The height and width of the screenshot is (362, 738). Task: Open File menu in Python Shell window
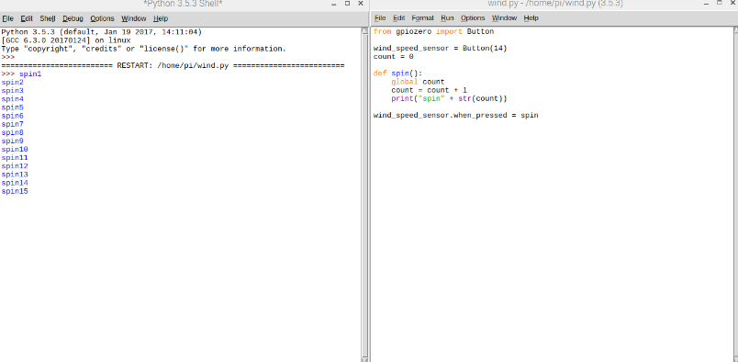[7, 19]
